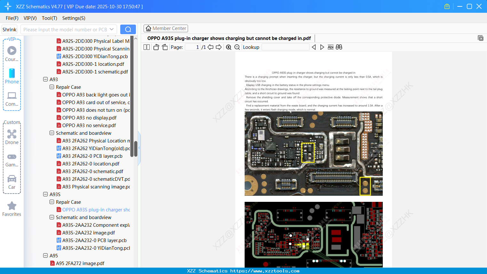This screenshot has width=487, height=274.
Task: Select the Computer category icon
Action: [x=12, y=99]
